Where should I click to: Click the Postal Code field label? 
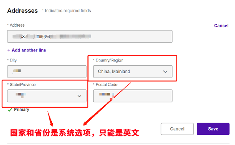pyautogui.click(x=106, y=85)
